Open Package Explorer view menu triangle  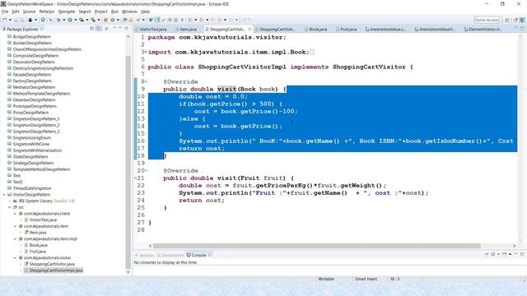(x=107, y=29)
